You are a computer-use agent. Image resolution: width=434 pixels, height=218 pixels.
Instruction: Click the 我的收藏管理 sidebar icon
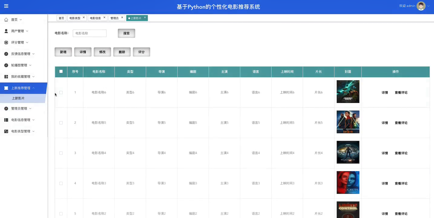[x=6, y=77]
